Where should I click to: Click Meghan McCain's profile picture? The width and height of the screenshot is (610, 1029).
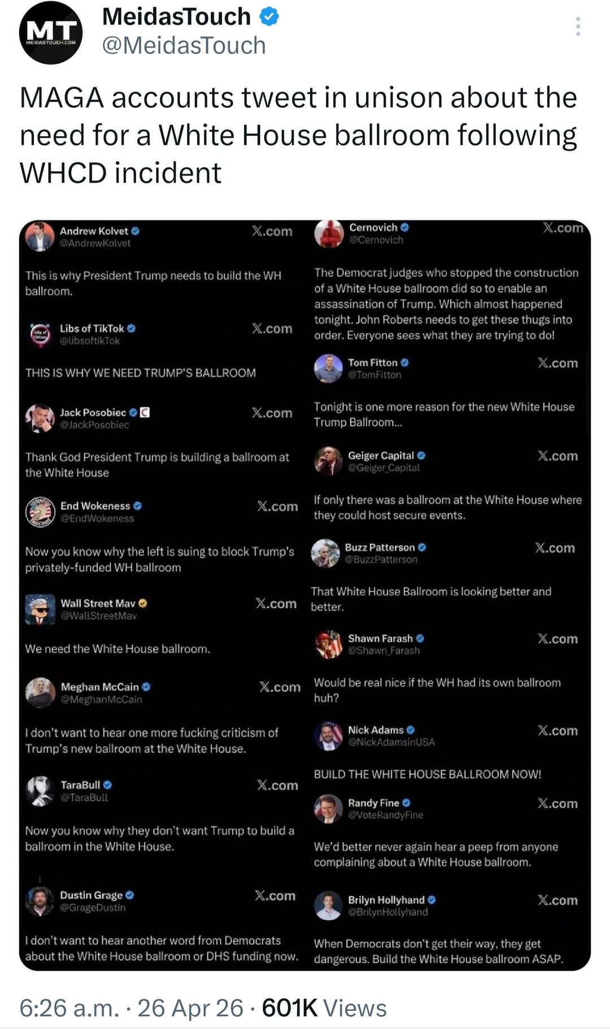[x=40, y=693]
